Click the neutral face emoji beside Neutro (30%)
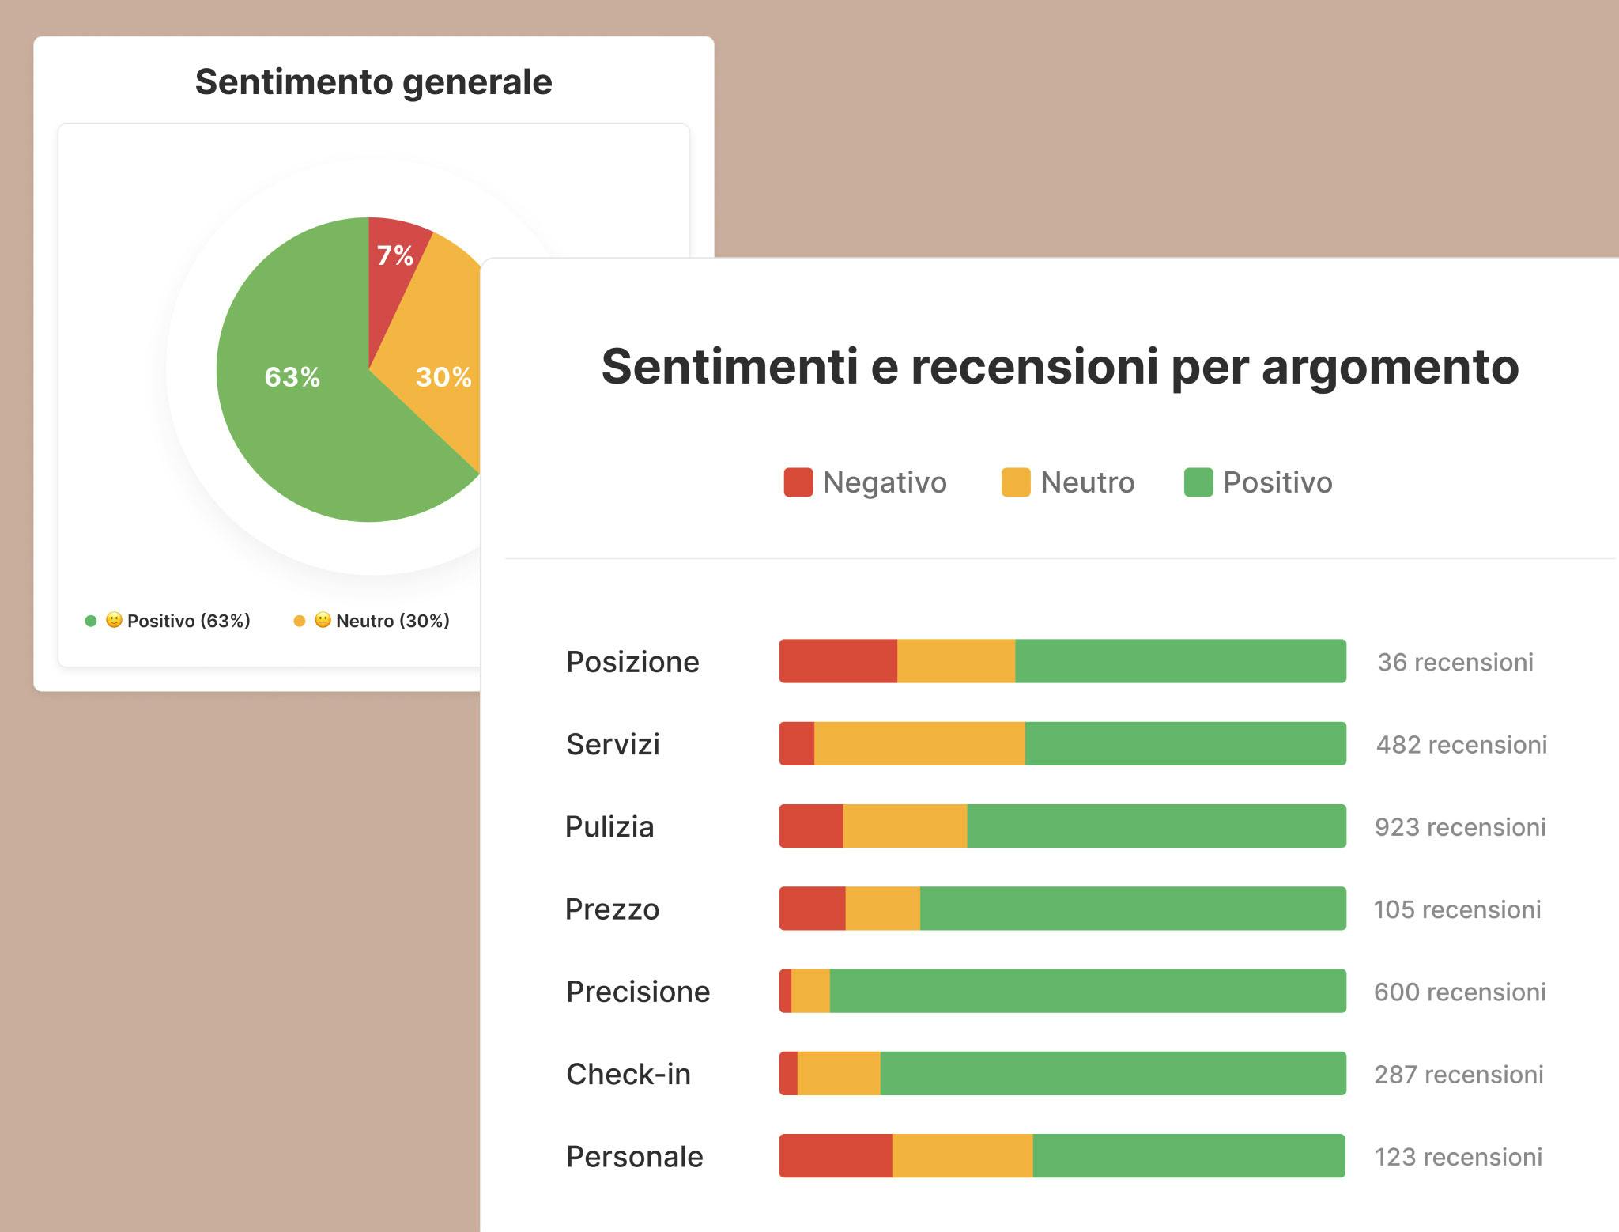 point(323,620)
